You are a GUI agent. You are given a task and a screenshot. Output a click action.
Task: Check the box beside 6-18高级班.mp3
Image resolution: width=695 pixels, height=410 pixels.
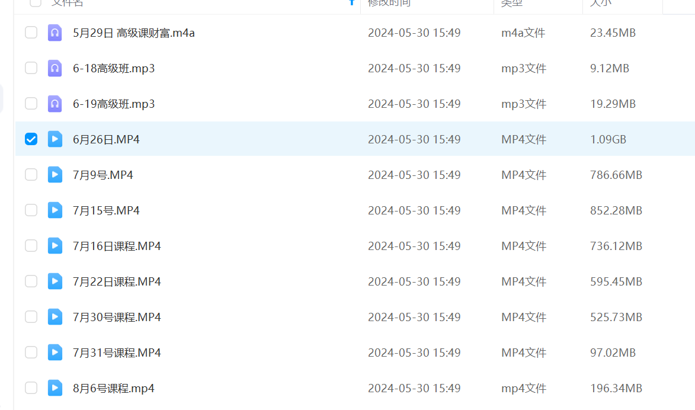pos(31,68)
